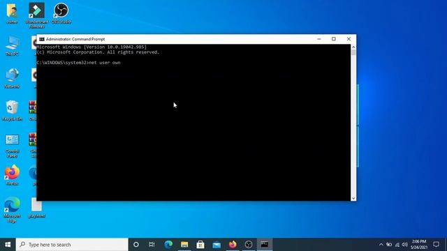
Task: Open the Windows Start menu
Action: [x=8, y=245]
